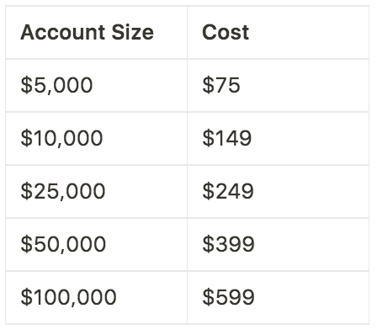Click the word Size in header
377x335 pixels.
[132, 32]
